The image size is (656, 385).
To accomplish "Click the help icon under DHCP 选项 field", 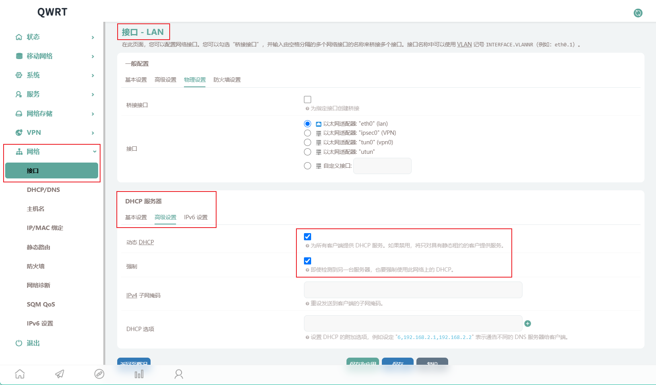I will pyautogui.click(x=307, y=337).
